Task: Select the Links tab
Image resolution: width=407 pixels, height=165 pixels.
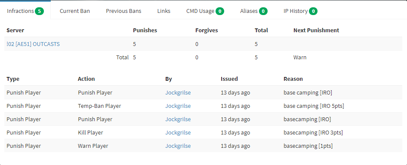Action: (164, 11)
